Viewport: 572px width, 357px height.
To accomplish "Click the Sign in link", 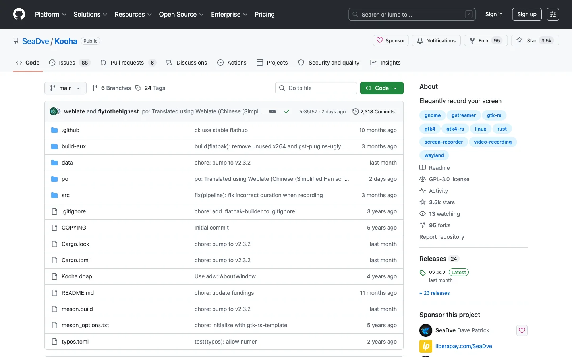I will pos(494,14).
